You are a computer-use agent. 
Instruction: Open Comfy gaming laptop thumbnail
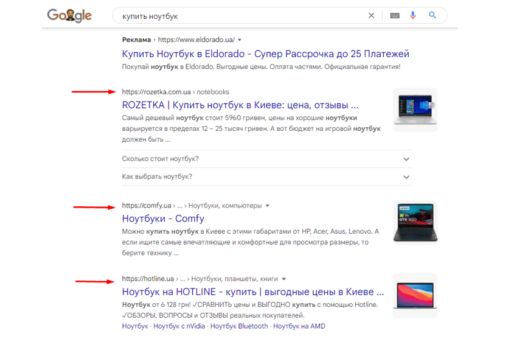[415, 223]
